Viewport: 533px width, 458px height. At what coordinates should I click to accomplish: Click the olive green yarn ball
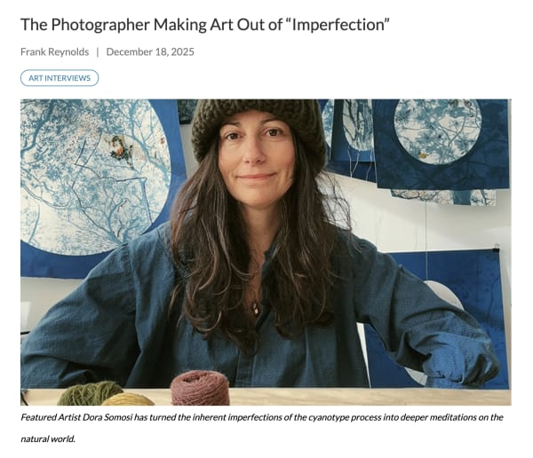tap(89, 393)
